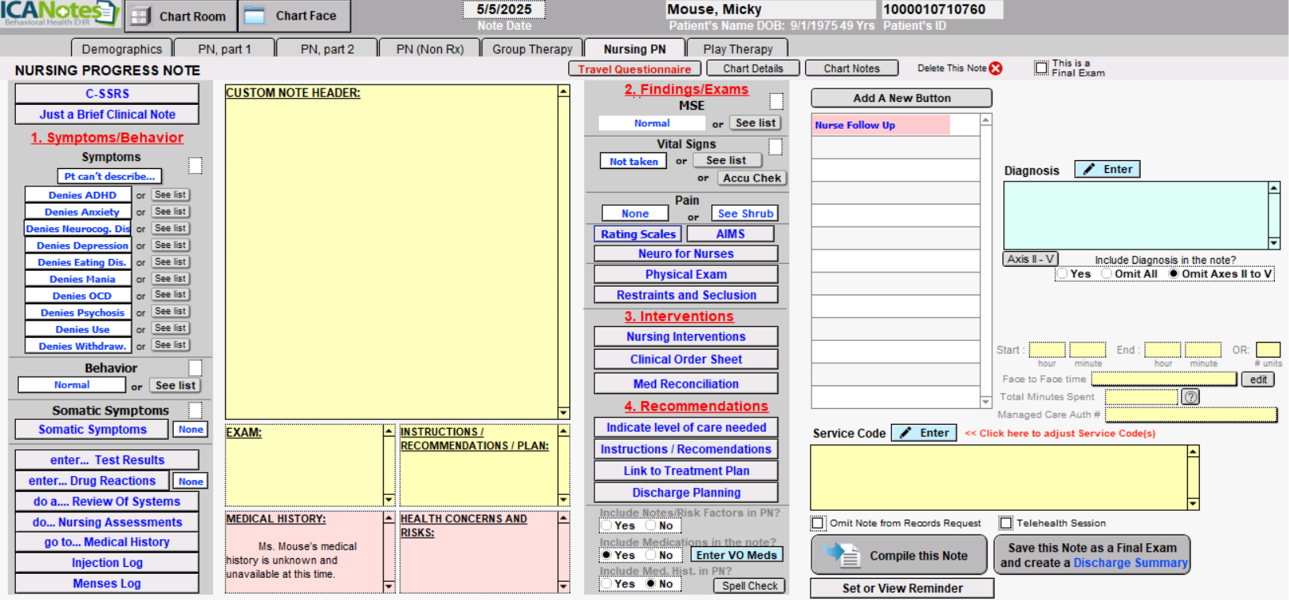Click down arrow of Diagnosis box

click(1273, 243)
